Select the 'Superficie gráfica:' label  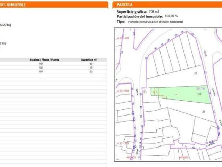click(132, 12)
